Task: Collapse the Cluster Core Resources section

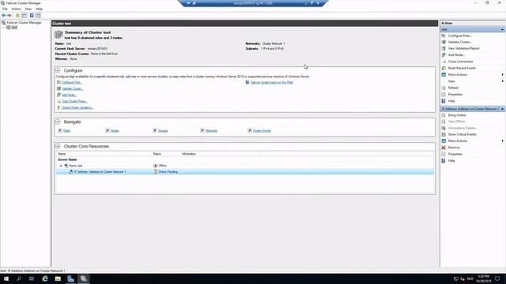Action: [58, 146]
